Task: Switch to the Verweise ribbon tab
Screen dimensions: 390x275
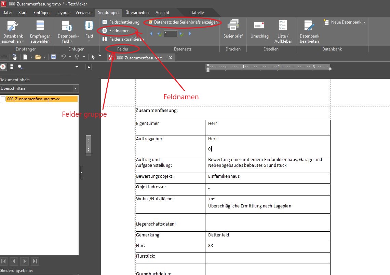Action: pyautogui.click(x=83, y=12)
